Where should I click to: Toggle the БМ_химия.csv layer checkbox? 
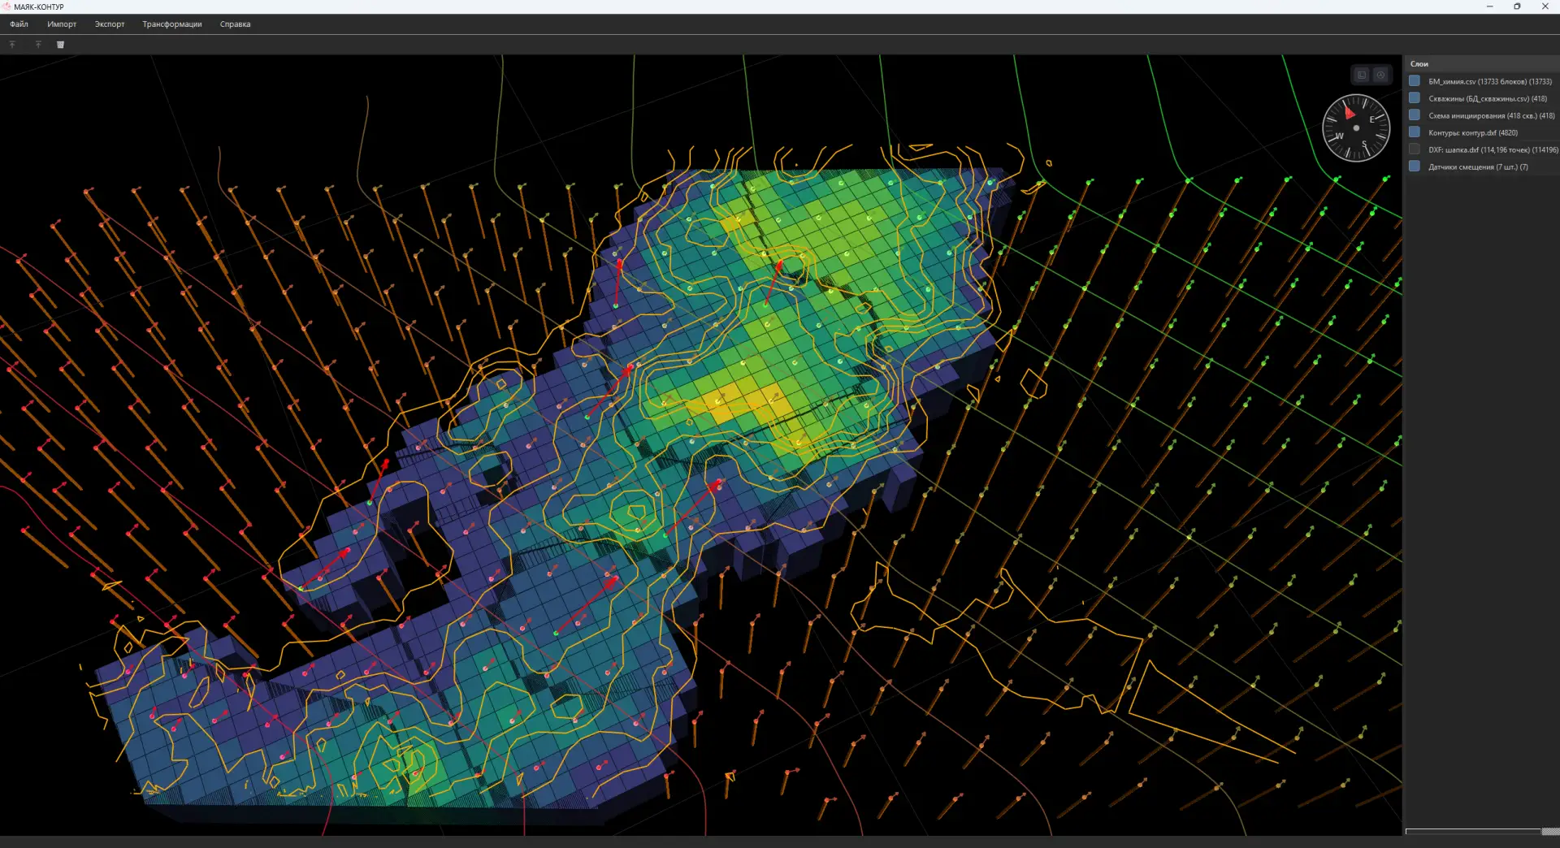[x=1415, y=81]
